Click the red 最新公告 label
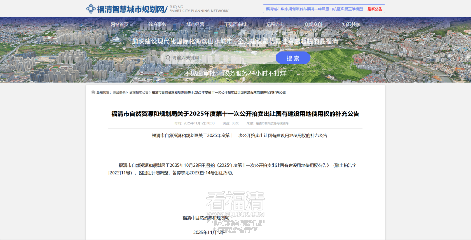This screenshot has height=240, width=471. tap(375, 9)
